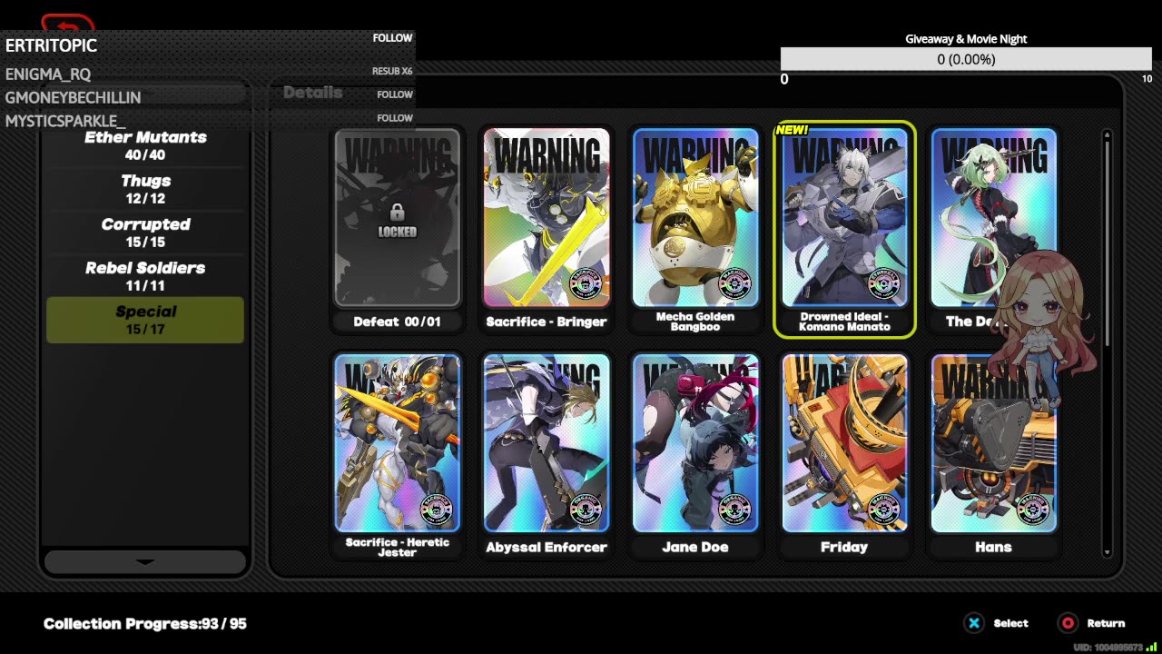Select the Ether Mutants category

[145, 145]
